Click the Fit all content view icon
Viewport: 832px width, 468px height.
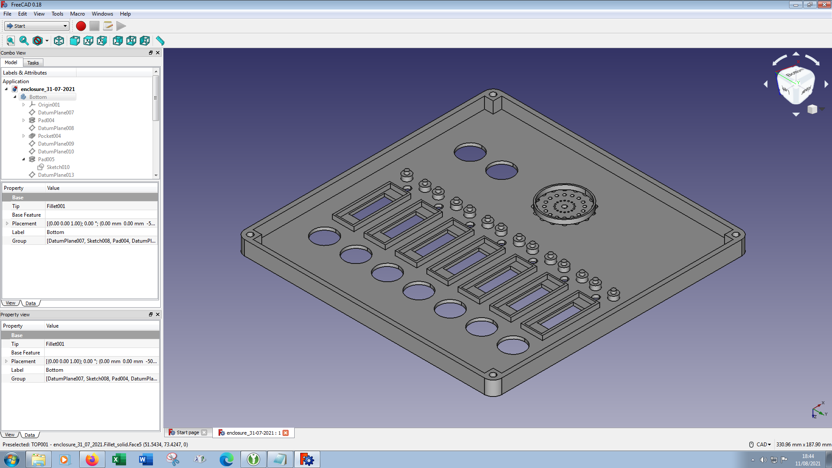click(10, 41)
